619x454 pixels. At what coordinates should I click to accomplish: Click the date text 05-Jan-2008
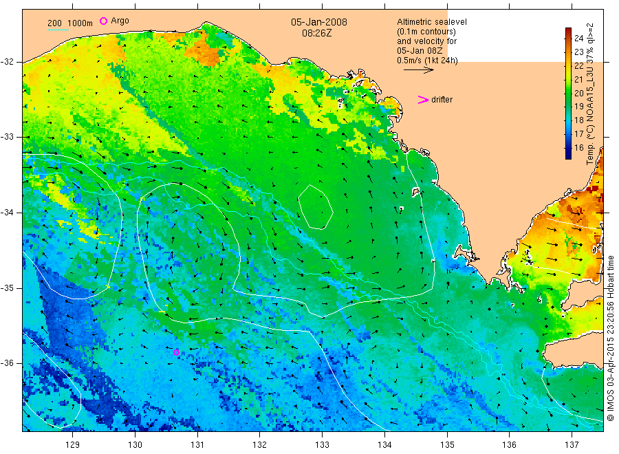(319, 22)
